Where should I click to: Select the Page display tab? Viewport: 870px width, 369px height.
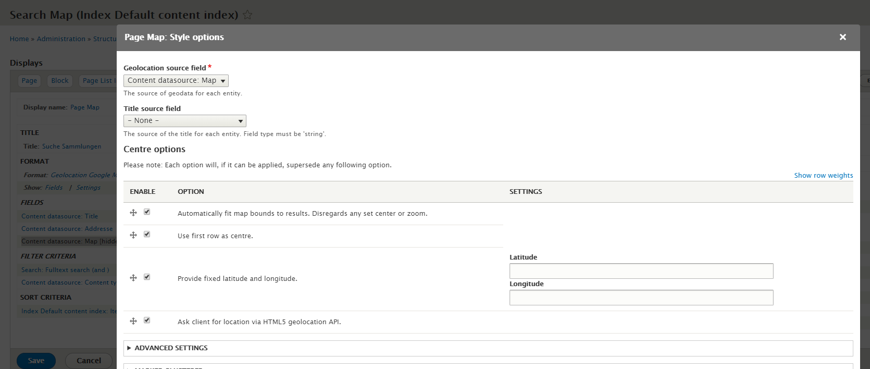coord(29,81)
